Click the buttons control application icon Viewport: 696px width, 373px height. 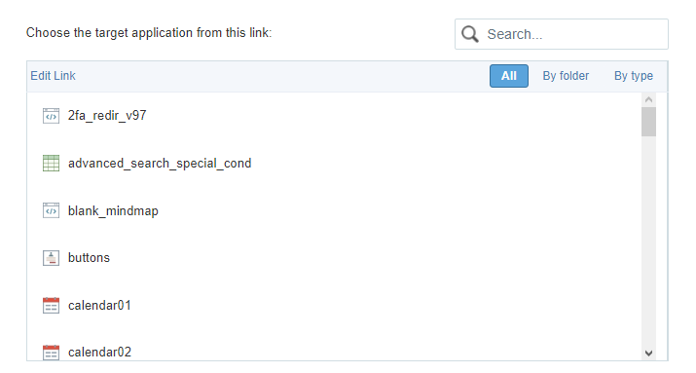click(x=51, y=258)
